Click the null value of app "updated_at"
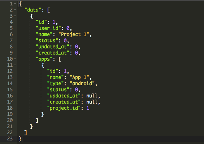This screenshot has width=204, height=144. pyautogui.click(x=92, y=96)
